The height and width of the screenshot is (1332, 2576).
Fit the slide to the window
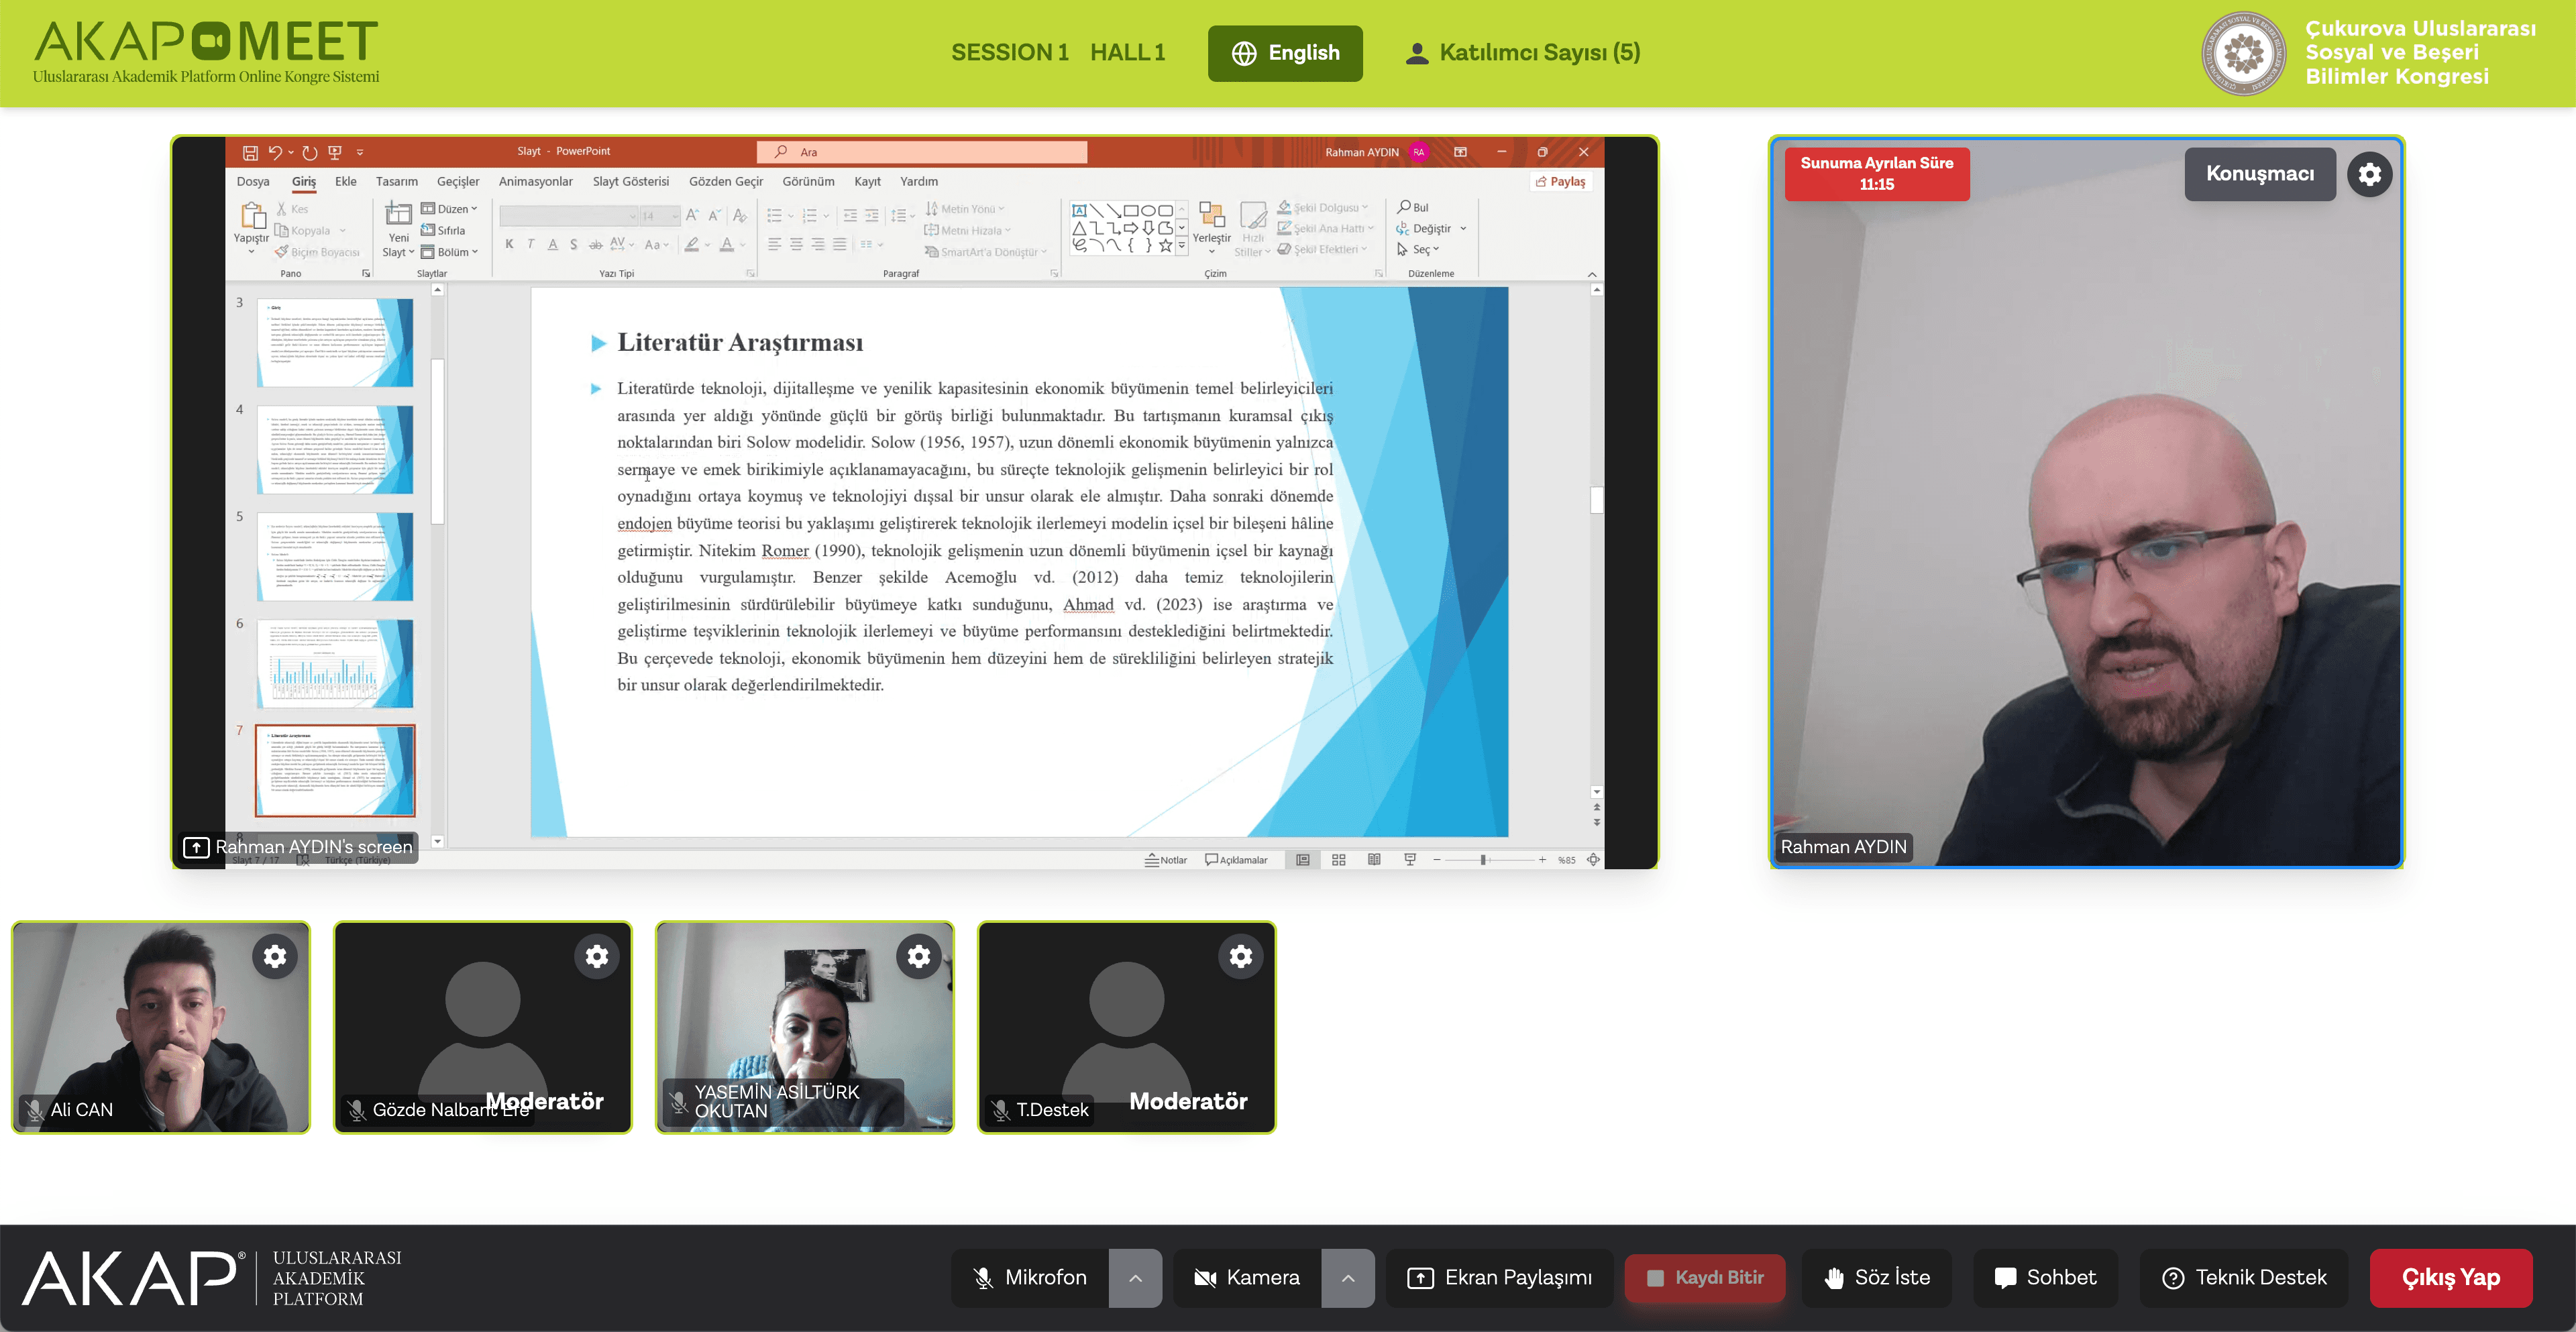1593,860
